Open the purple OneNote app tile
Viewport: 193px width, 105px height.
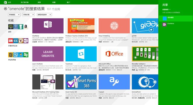(x=48, y=26)
